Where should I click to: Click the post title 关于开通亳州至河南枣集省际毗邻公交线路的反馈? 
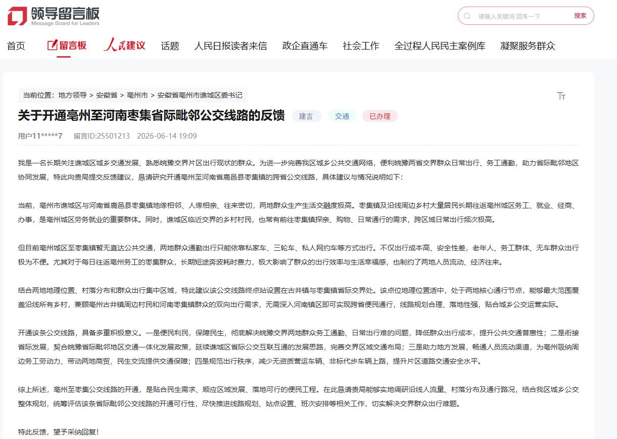pos(152,116)
